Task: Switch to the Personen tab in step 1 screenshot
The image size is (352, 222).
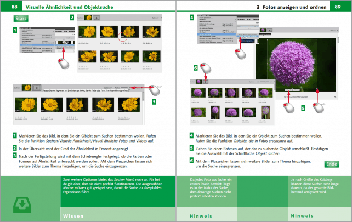Action: tap(59, 31)
